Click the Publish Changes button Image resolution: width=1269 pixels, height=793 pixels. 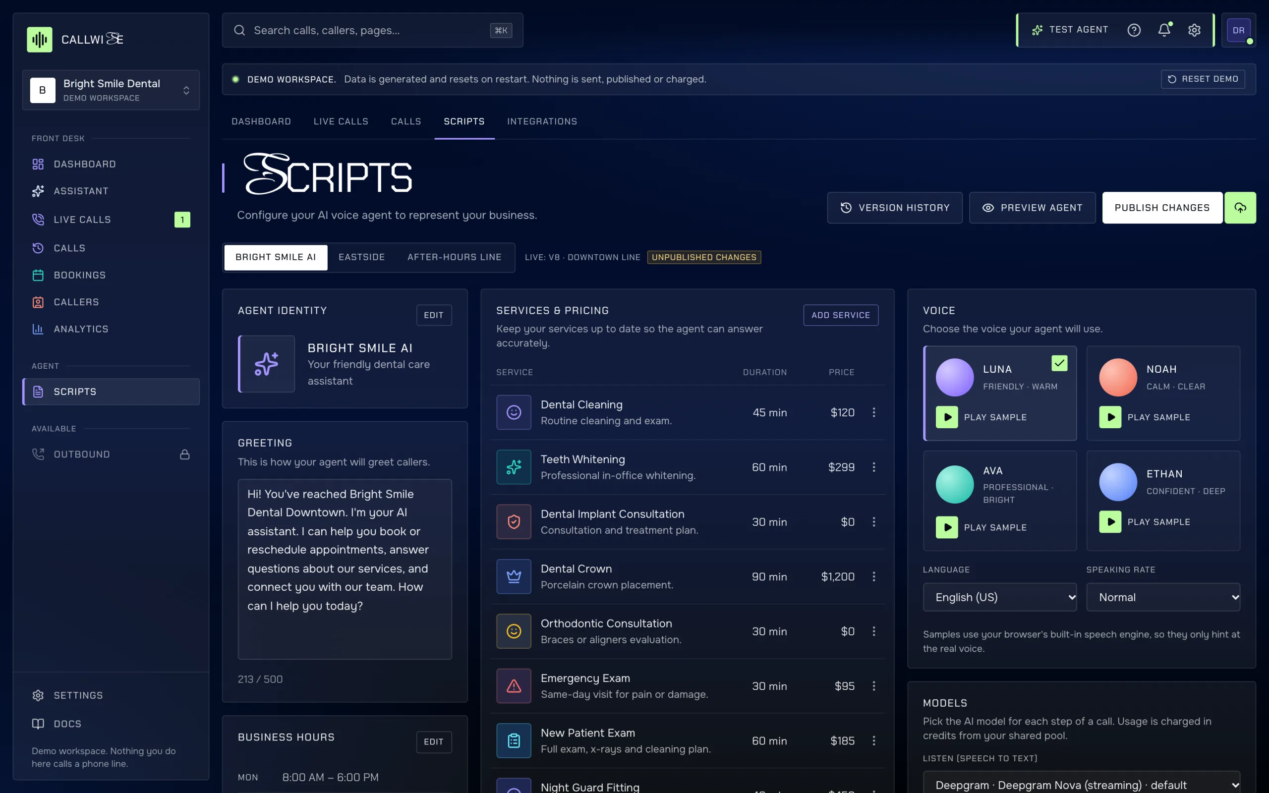pos(1162,208)
